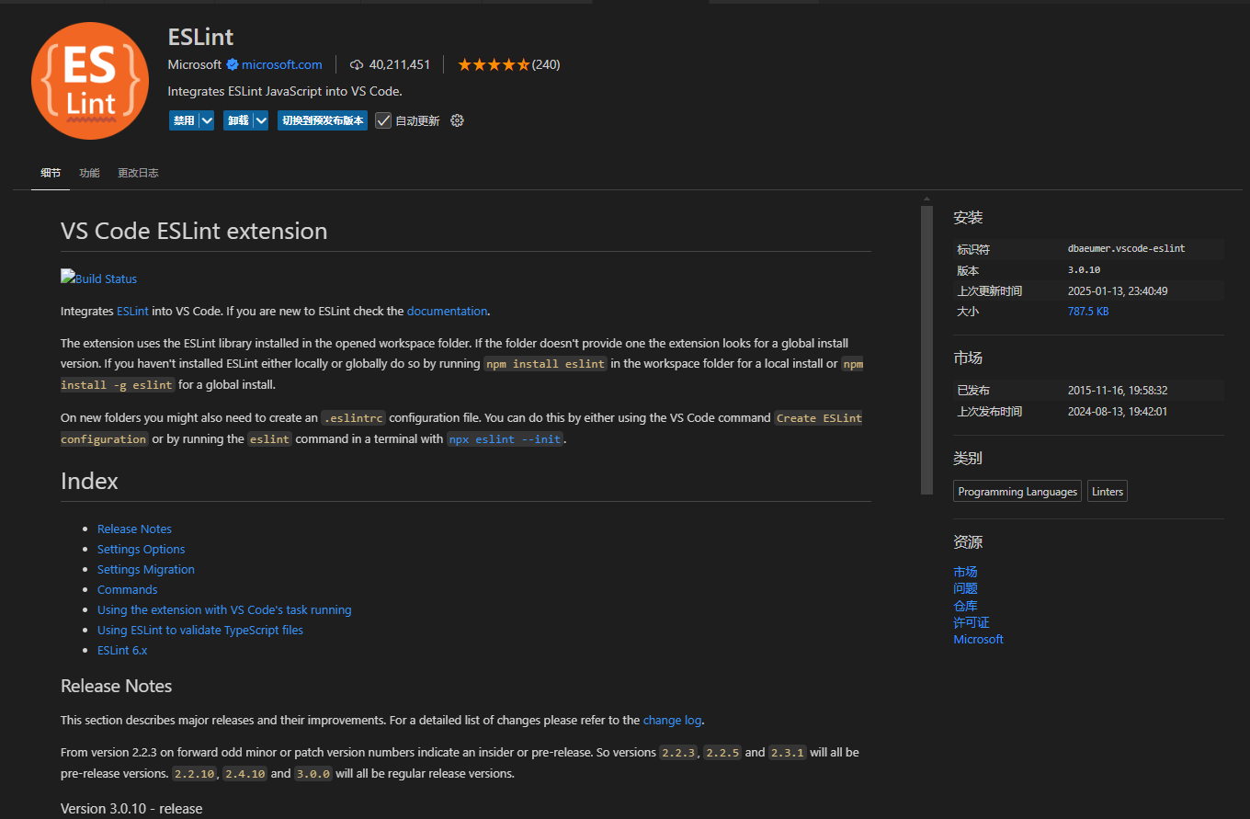Click the readme vertical scrollbar thumb

click(x=926, y=350)
